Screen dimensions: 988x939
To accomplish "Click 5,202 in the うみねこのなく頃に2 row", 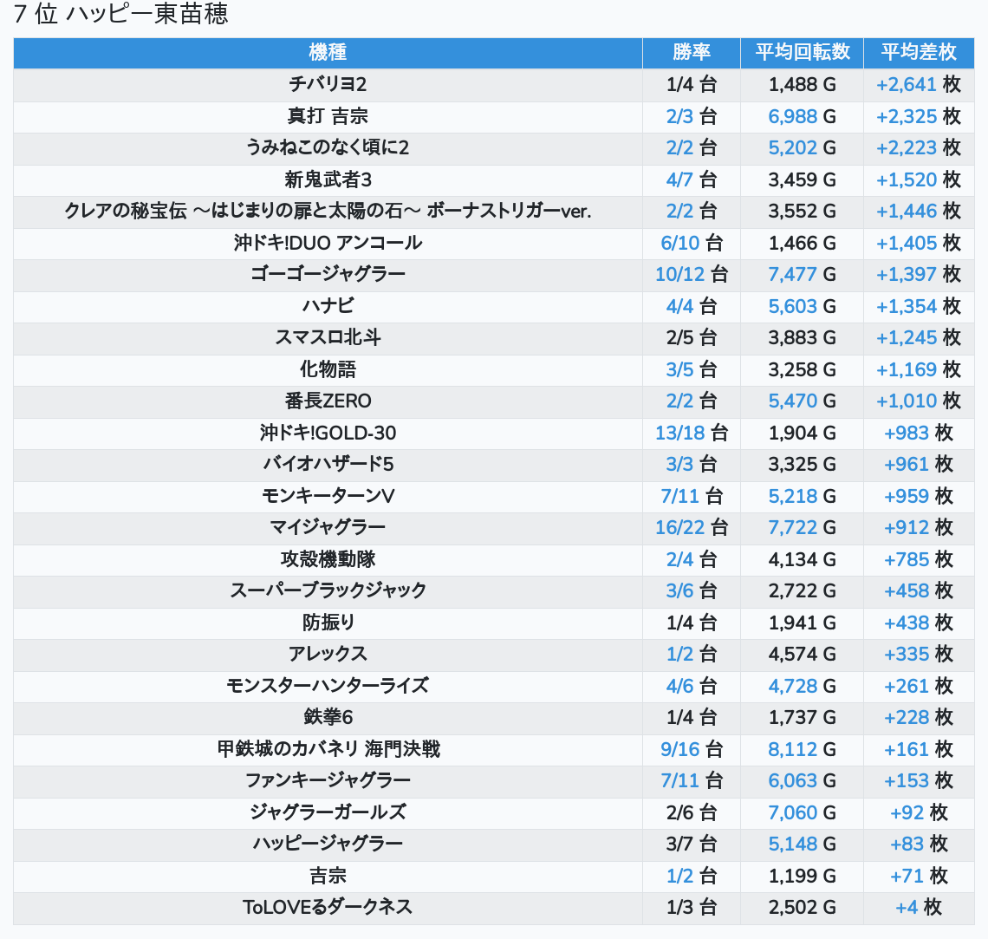I will coord(792,148).
